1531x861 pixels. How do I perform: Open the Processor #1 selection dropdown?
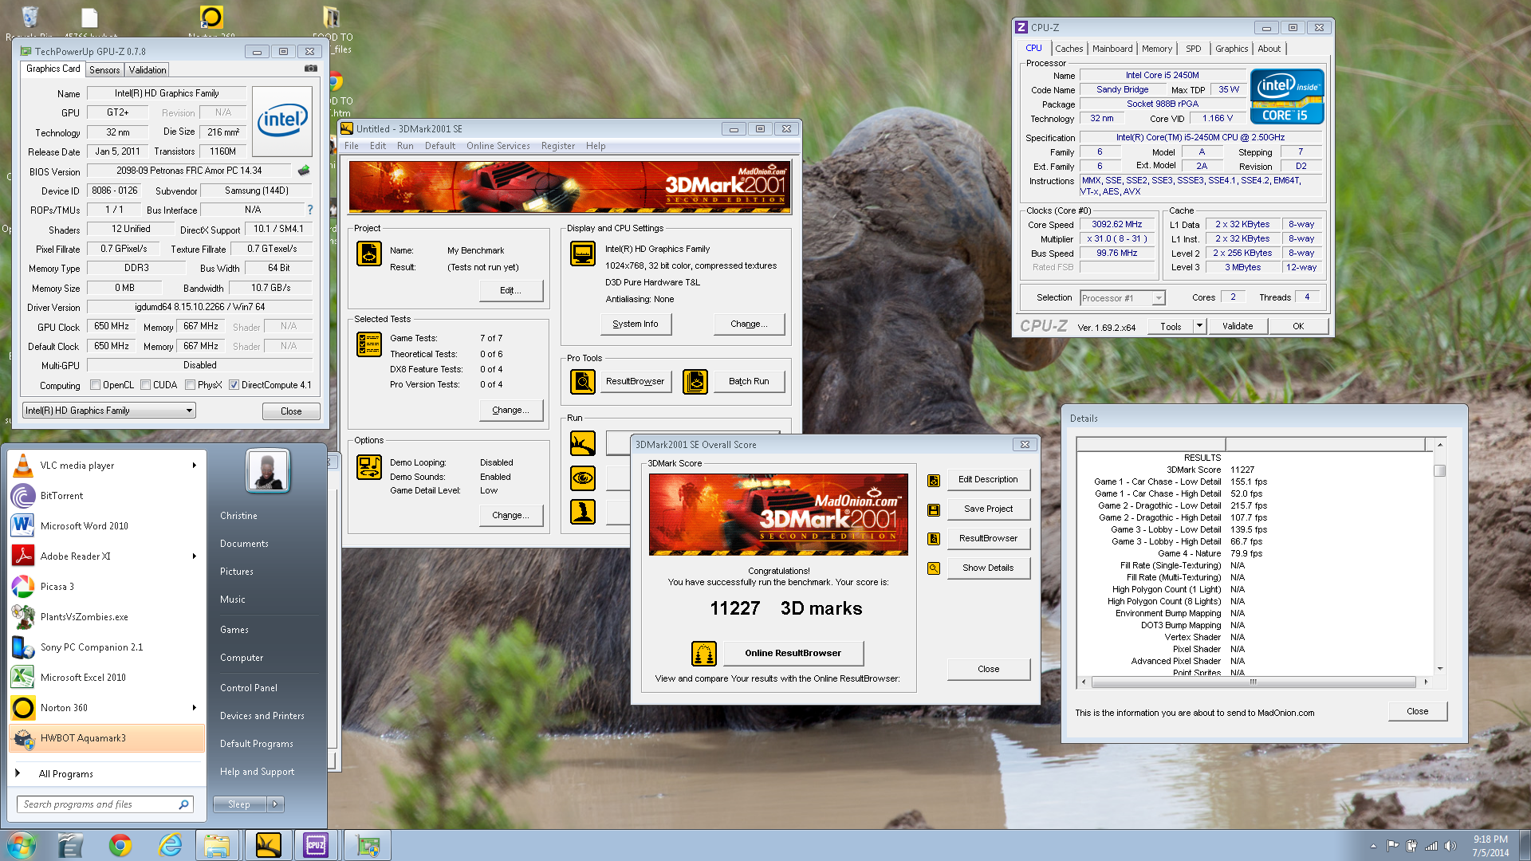1123,298
